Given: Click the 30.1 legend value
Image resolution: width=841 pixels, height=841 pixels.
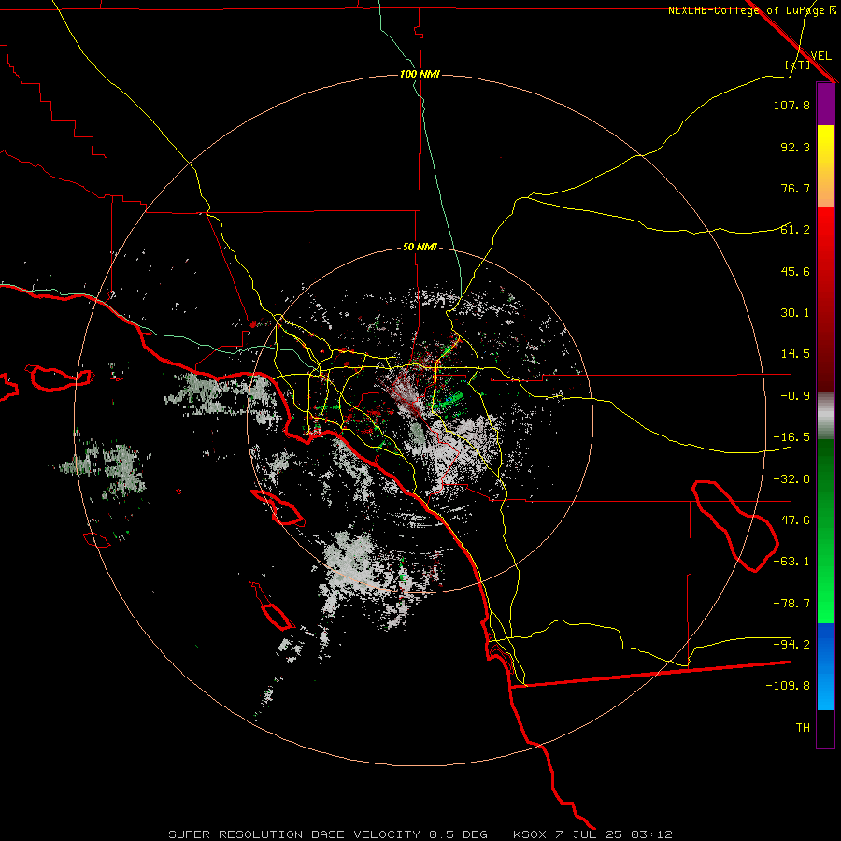Looking at the screenshot, I should click(795, 313).
